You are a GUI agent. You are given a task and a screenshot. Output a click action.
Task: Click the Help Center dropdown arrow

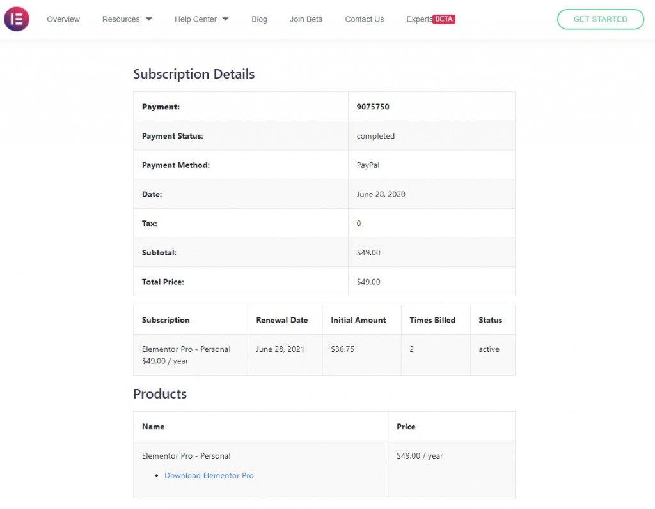(x=225, y=19)
